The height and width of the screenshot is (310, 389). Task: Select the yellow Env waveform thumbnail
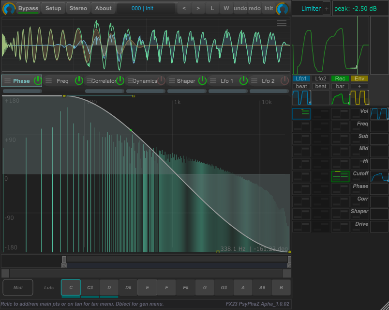359,97
